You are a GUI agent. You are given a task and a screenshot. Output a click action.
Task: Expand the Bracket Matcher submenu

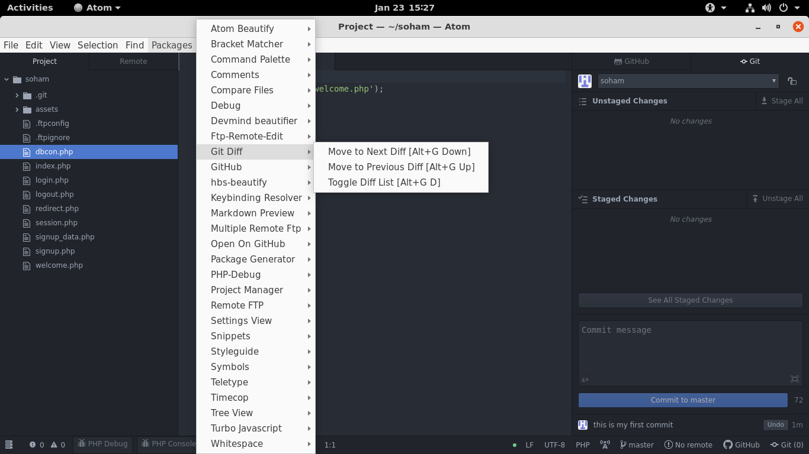click(x=256, y=44)
